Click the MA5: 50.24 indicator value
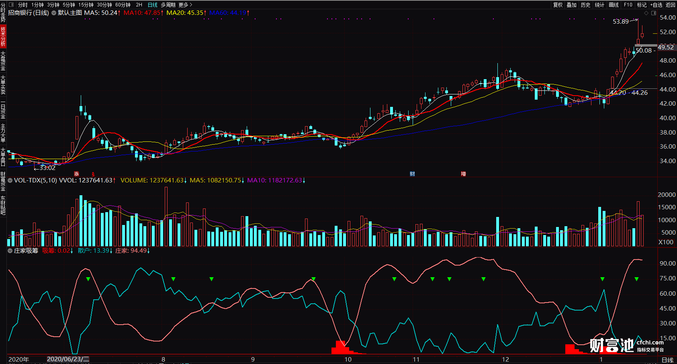This screenshot has width=677, height=364. click(102, 13)
